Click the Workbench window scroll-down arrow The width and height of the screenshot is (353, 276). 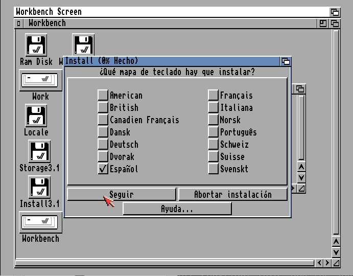(336, 252)
